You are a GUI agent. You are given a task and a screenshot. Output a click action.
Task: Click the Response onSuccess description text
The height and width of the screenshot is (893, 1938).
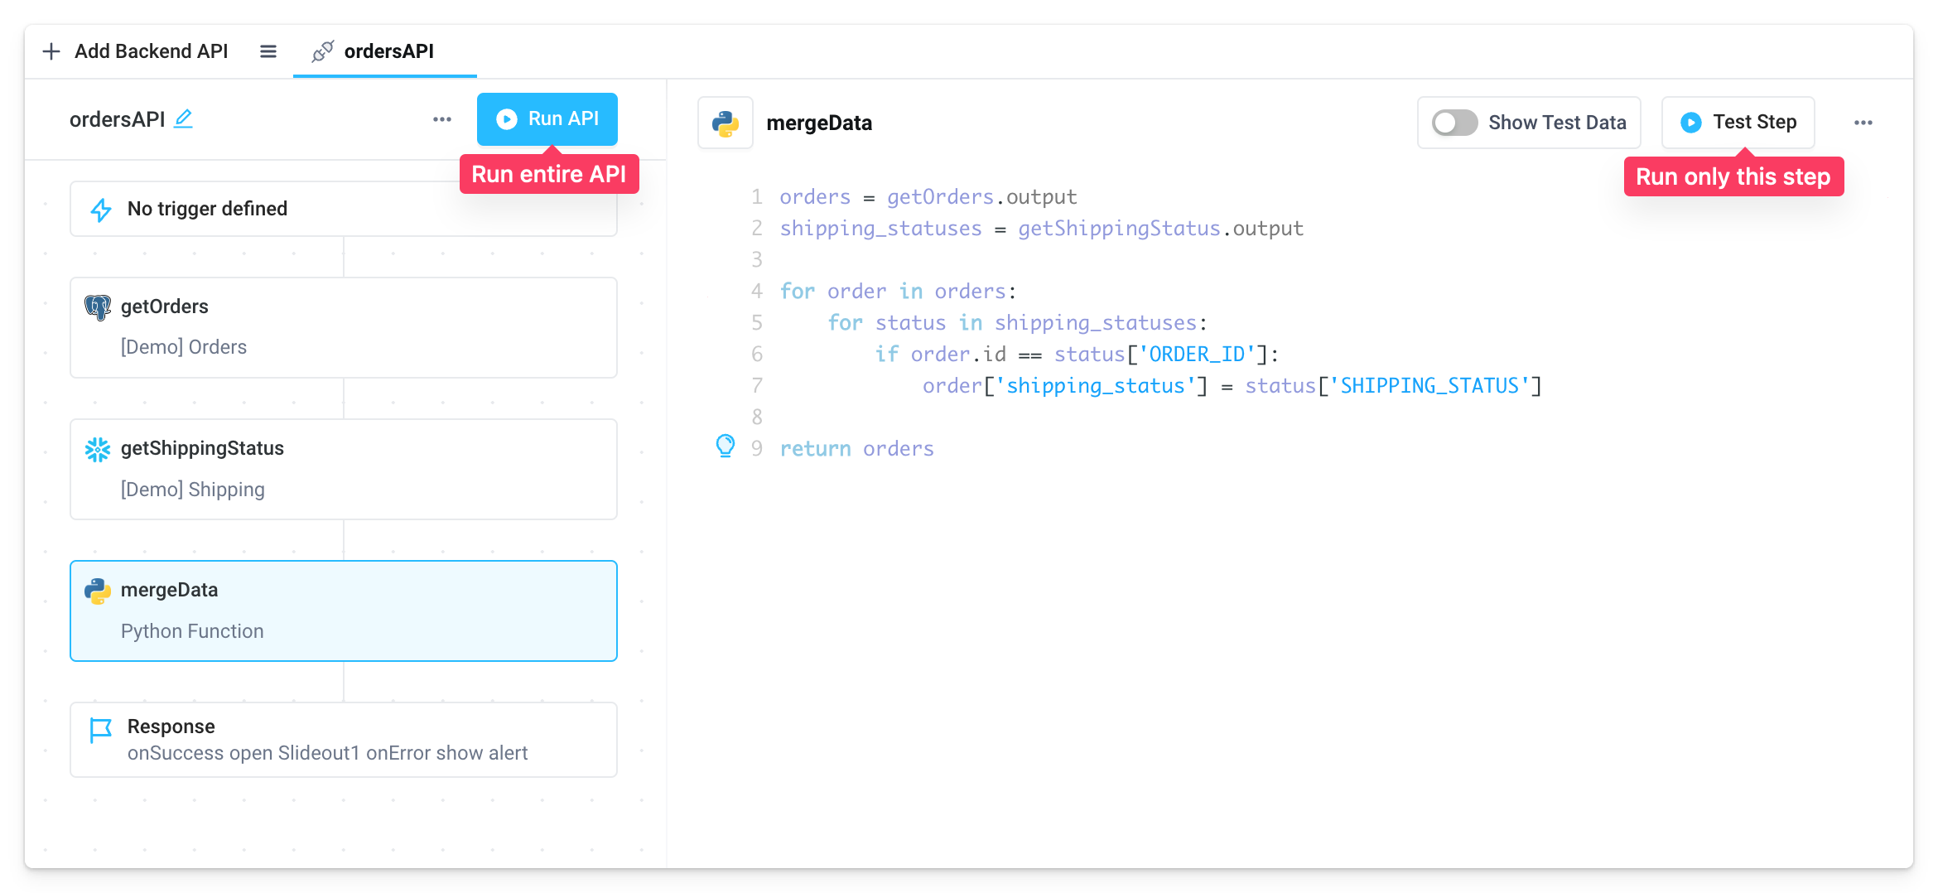coord(328,754)
